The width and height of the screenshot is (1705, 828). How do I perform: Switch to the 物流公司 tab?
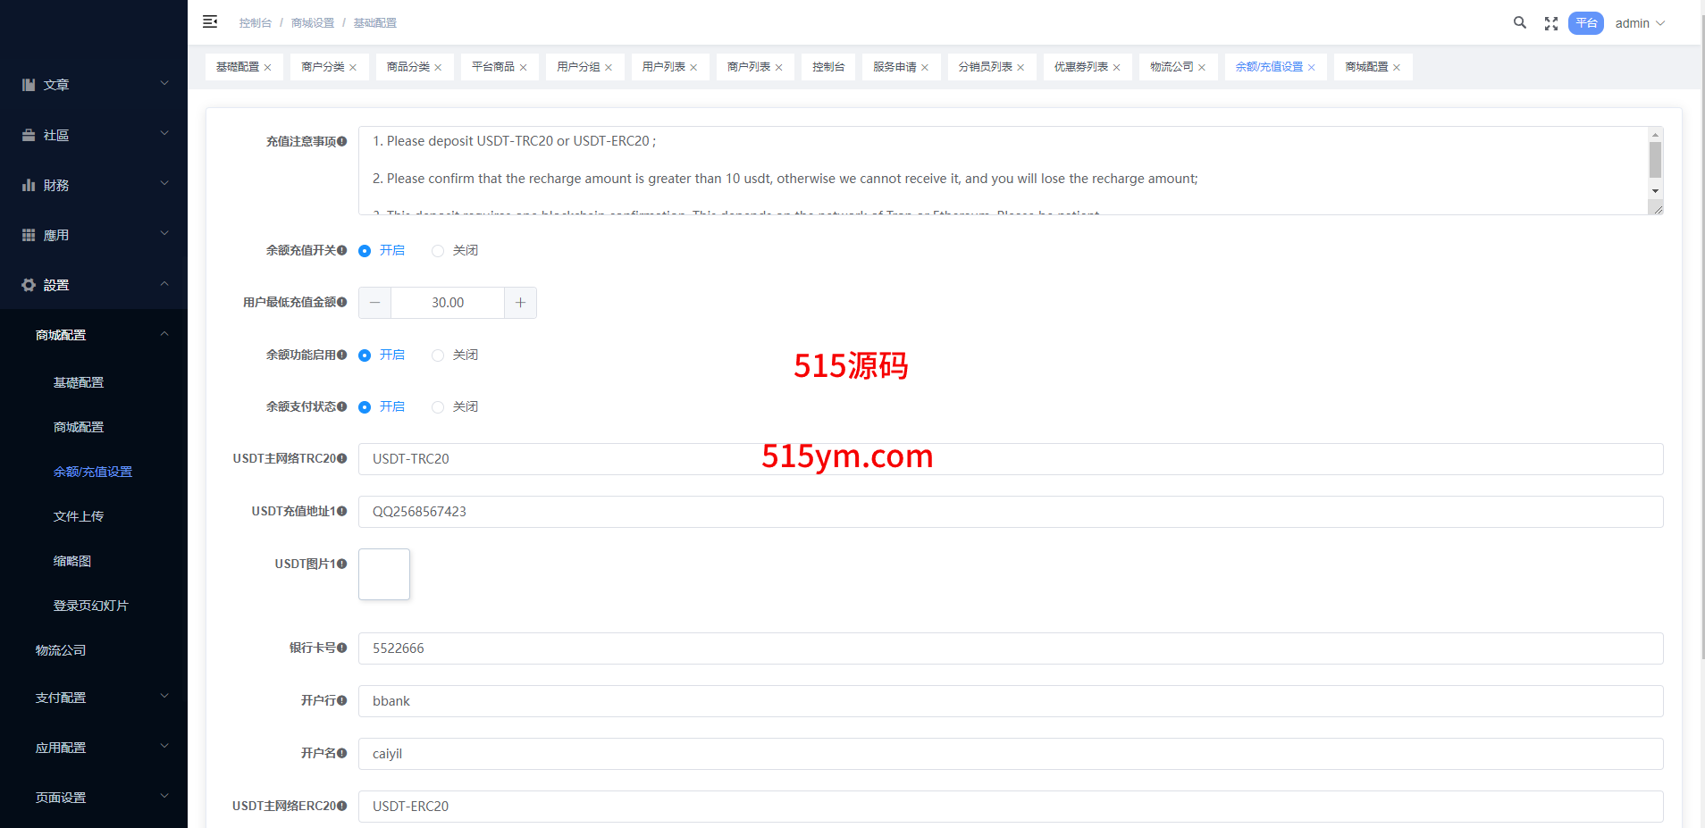[1171, 67]
